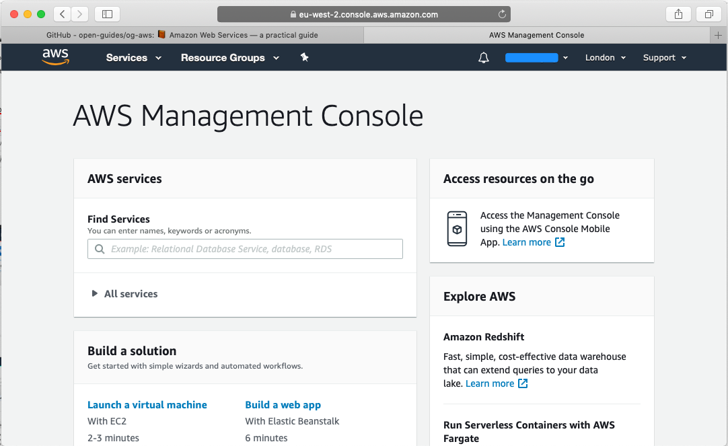
Task: Open the account name dropdown
Action: coord(537,58)
